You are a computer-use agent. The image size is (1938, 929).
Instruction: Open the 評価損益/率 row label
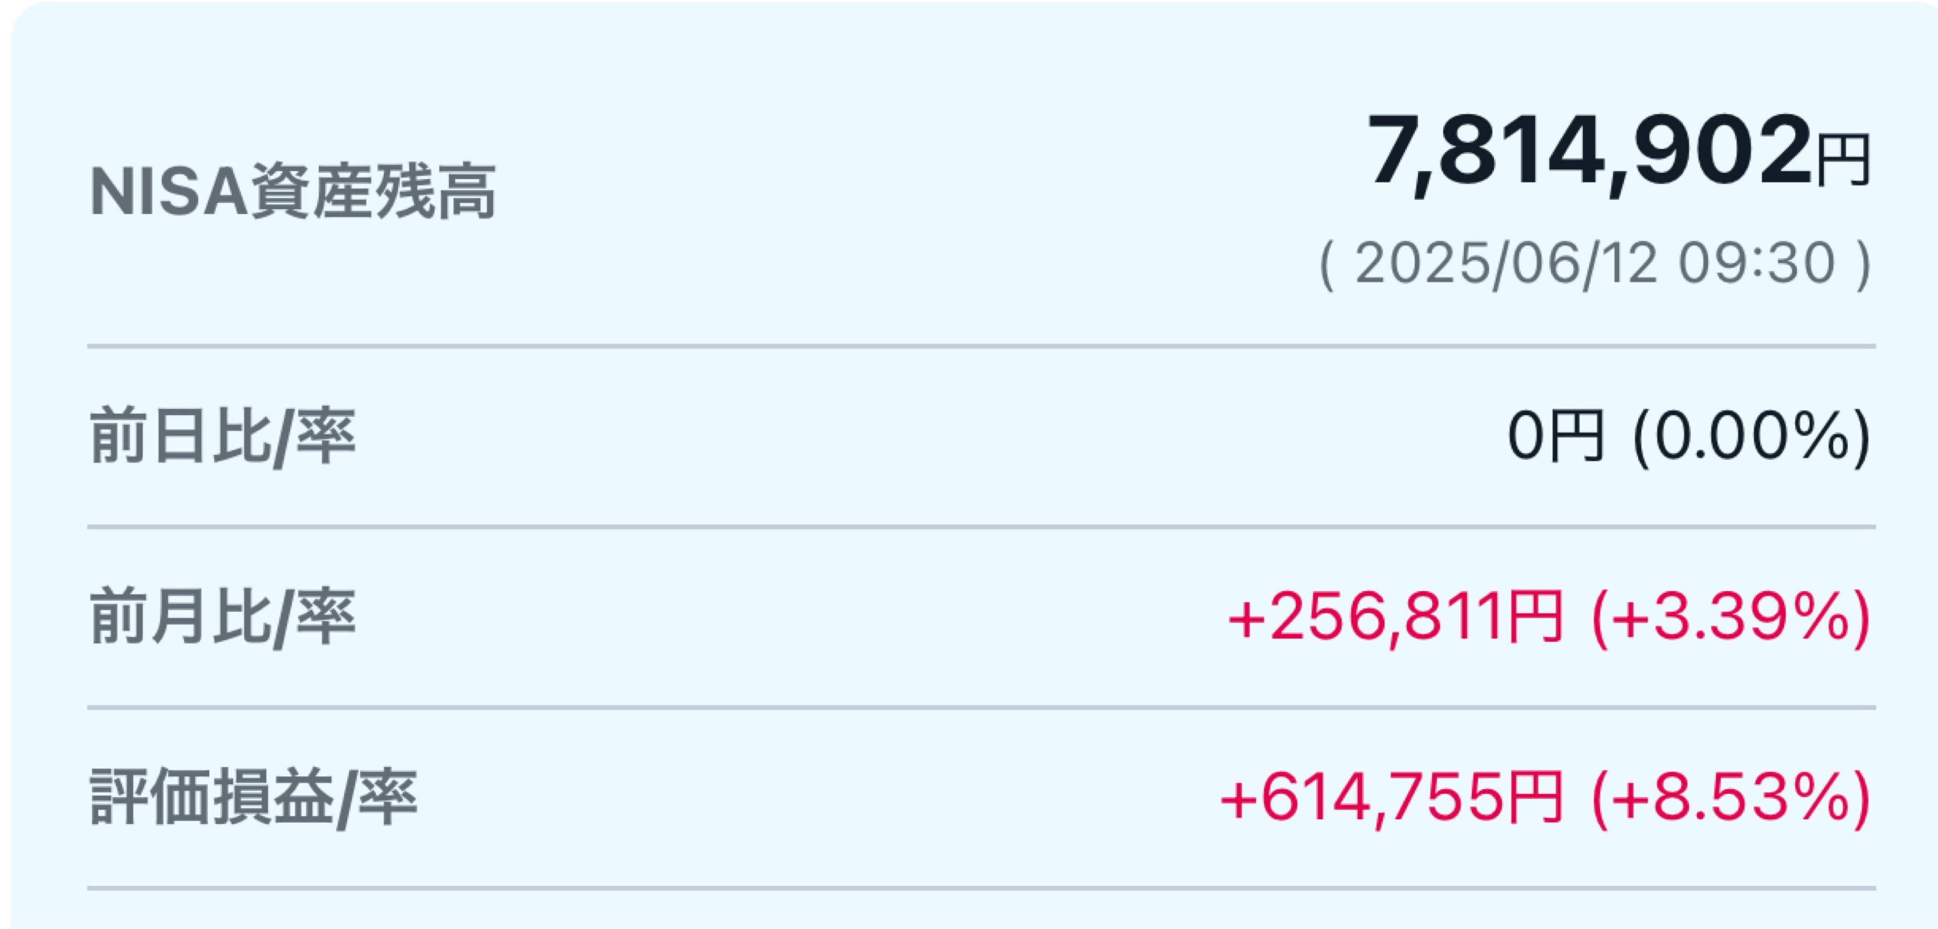click(x=254, y=798)
